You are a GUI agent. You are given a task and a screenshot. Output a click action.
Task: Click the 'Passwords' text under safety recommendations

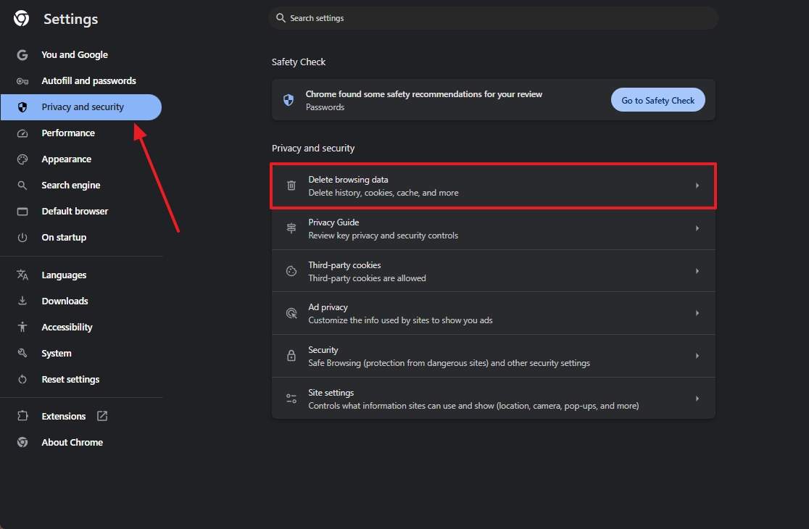325,107
